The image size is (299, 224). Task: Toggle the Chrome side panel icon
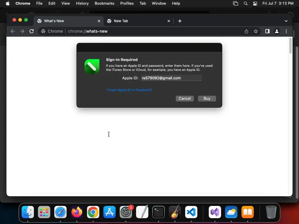click(267, 31)
